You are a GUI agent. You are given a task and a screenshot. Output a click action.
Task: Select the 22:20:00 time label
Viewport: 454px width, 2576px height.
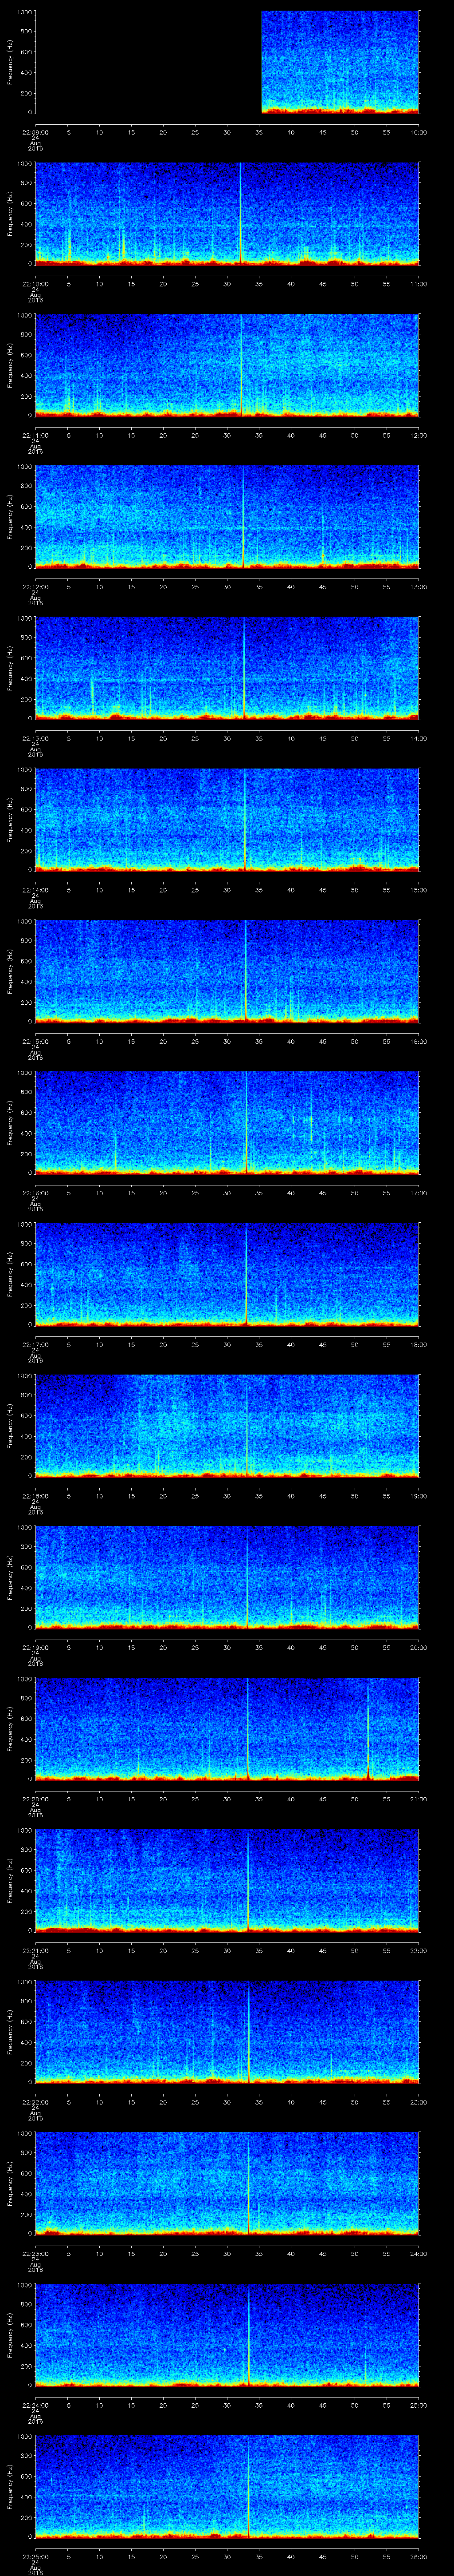click(35, 1799)
